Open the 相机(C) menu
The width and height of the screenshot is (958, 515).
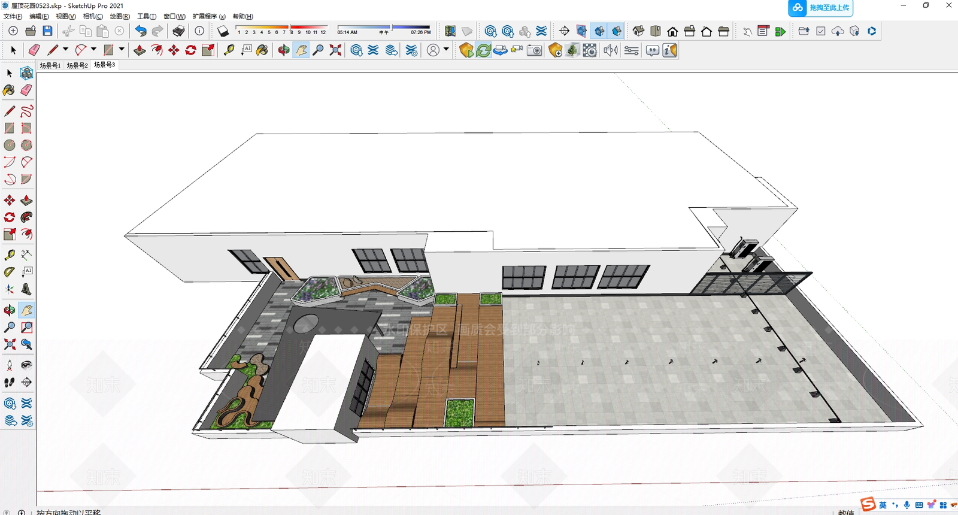(93, 16)
